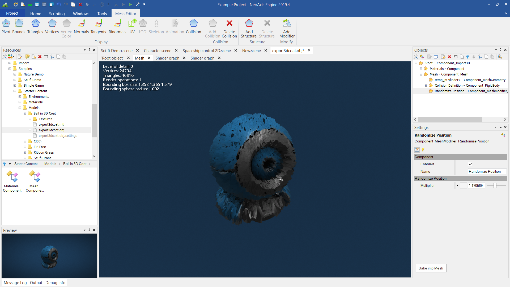Expand the Collision Definition tree node
Viewport: 510px width, 287px height.
tap(426, 86)
